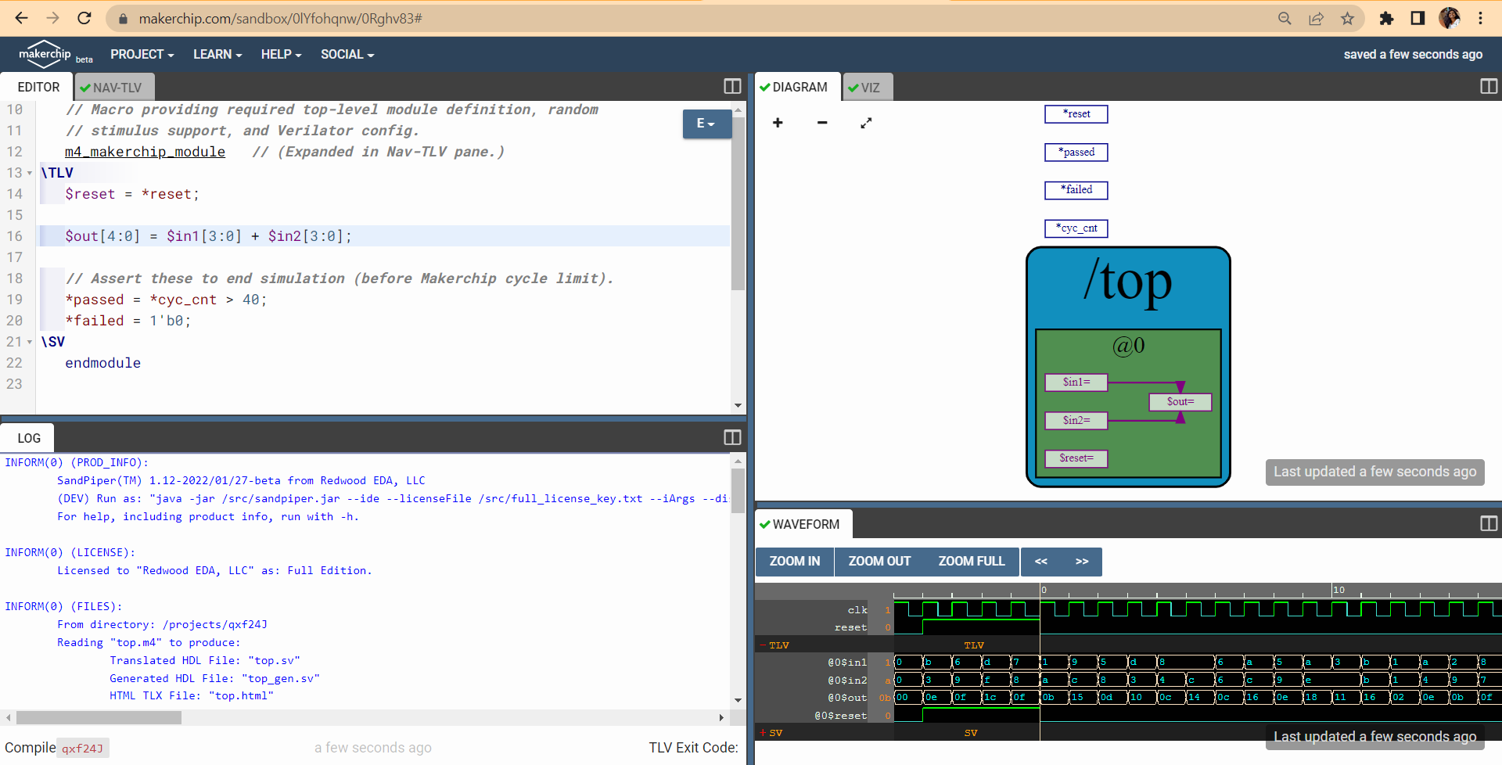Click the cycle 10 marker on the waveform timeline
The width and height of the screenshot is (1502, 765).
click(x=1339, y=590)
